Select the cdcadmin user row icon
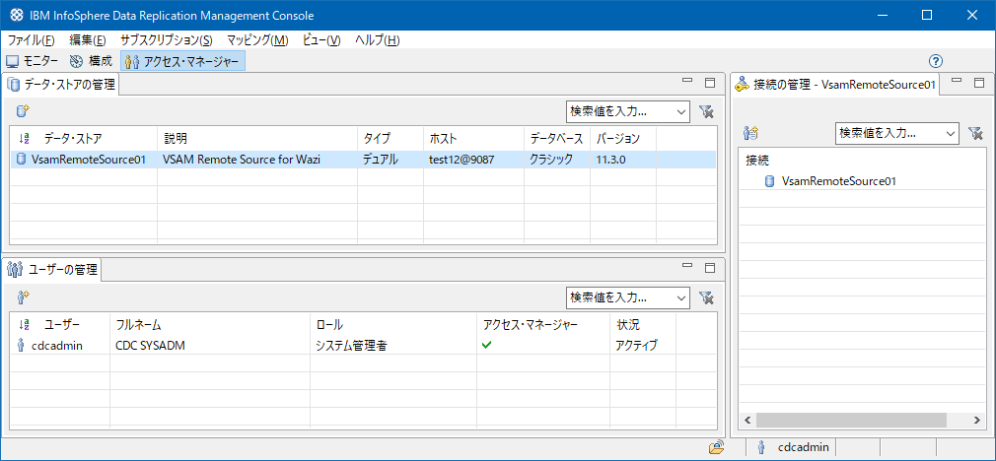This screenshot has width=996, height=461. pos(21,345)
